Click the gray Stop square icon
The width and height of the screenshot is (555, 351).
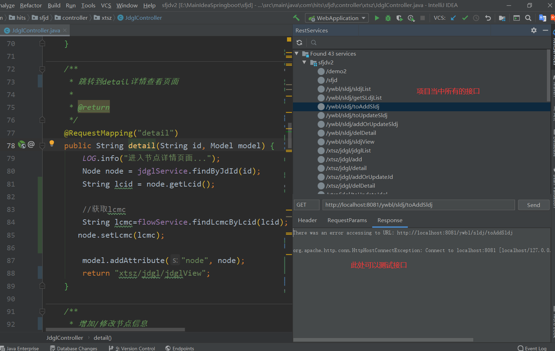point(423,18)
